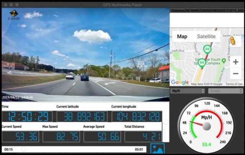The image size is (245, 155).
Task: Close the window with red button
Action: click(x=5, y=5)
